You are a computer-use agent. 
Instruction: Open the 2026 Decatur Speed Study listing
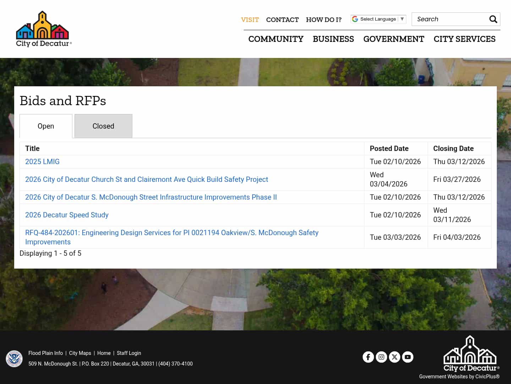pyautogui.click(x=67, y=215)
